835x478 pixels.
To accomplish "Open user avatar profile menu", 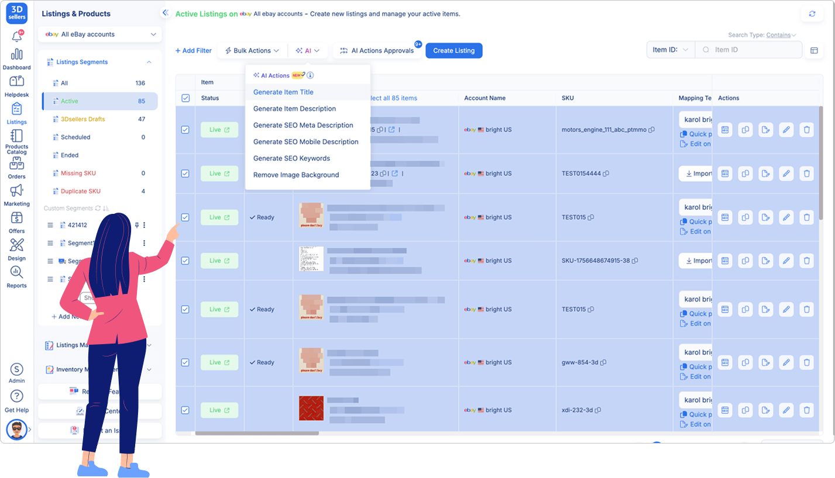I will pyautogui.click(x=17, y=429).
